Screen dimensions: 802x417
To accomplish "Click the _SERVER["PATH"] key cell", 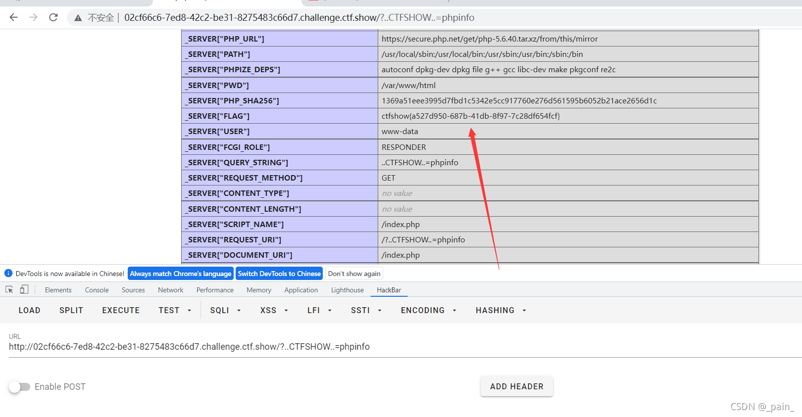I will [280, 54].
